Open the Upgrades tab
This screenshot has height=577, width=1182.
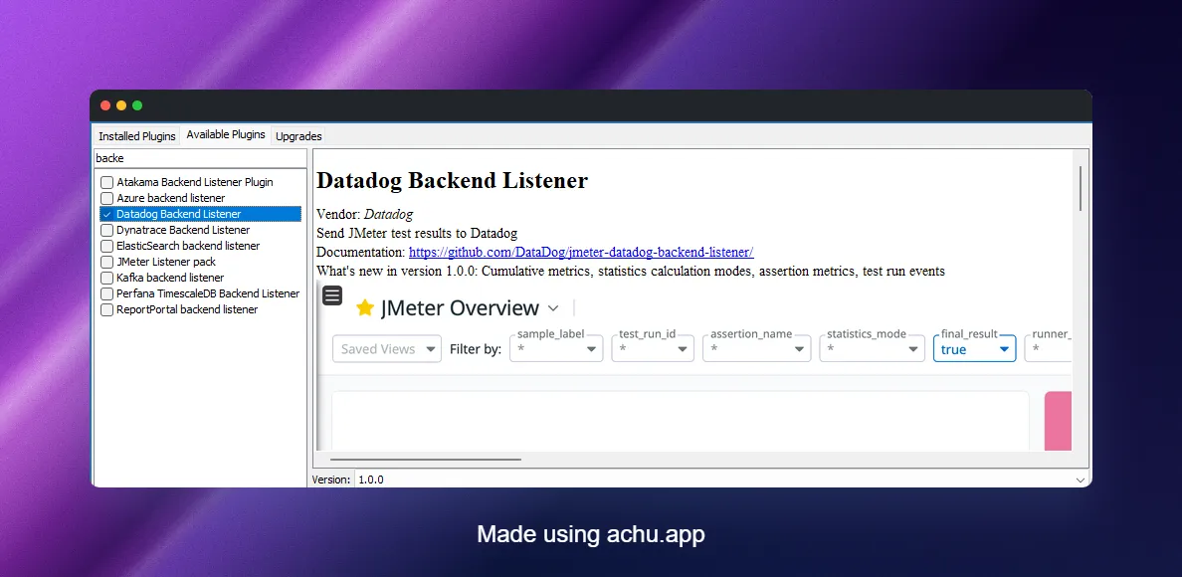point(298,136)
